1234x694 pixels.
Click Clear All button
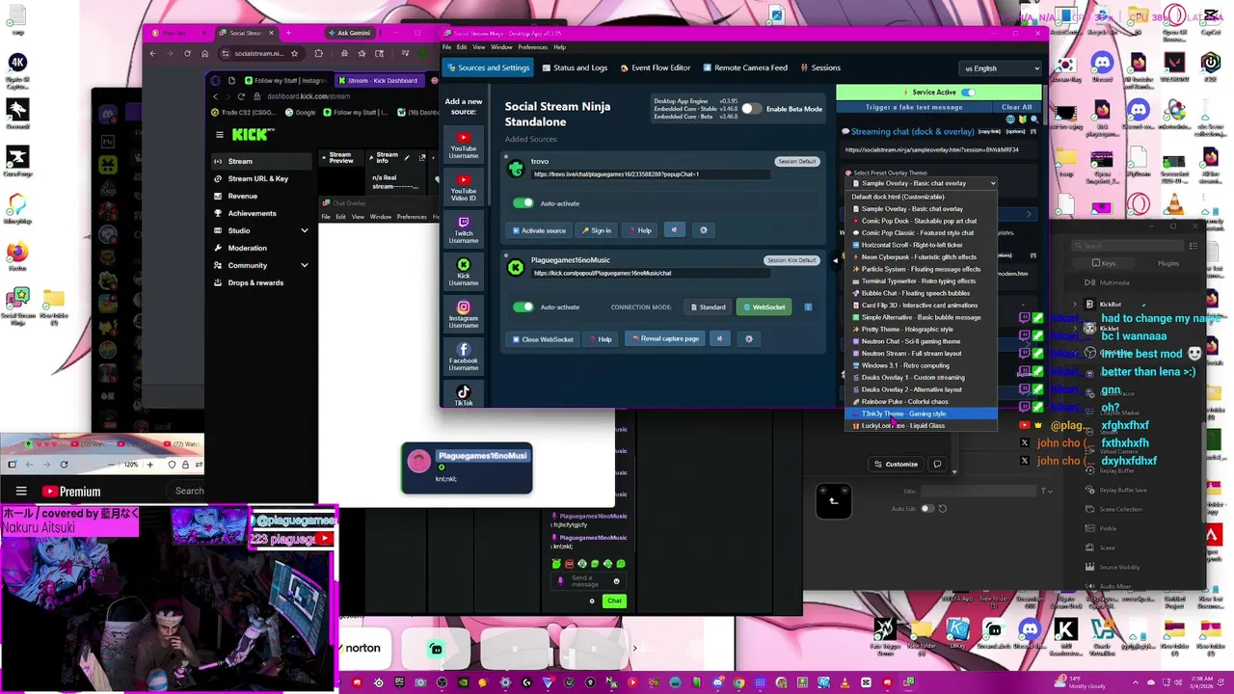pyautogui.click(x=1017, y=107)
